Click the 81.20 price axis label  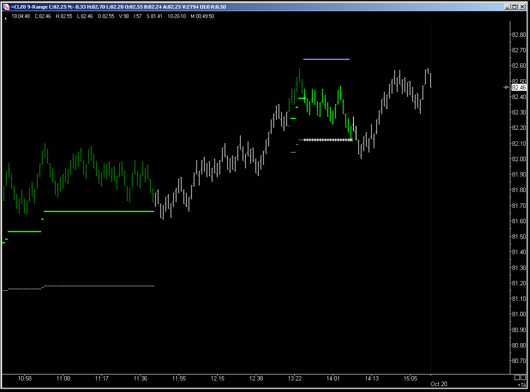tap(519, 283)
